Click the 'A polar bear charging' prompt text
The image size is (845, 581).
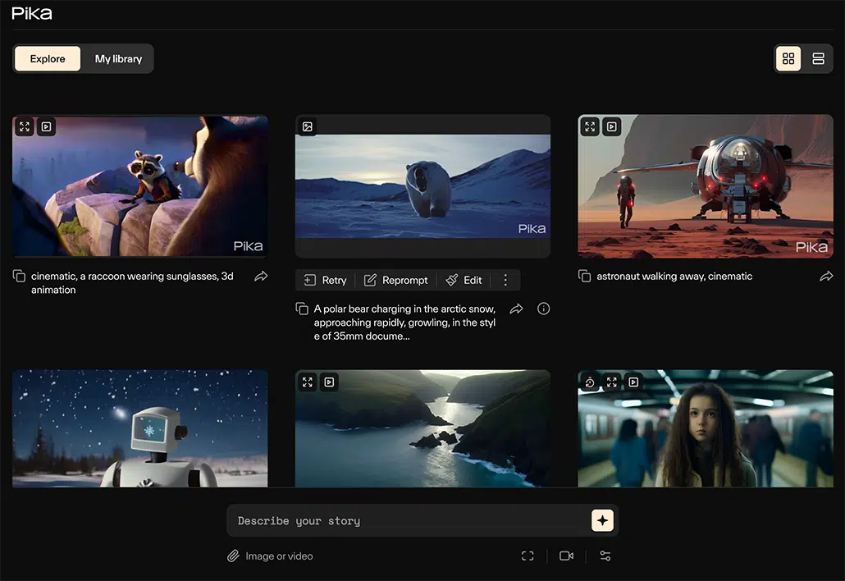point(404,323)
